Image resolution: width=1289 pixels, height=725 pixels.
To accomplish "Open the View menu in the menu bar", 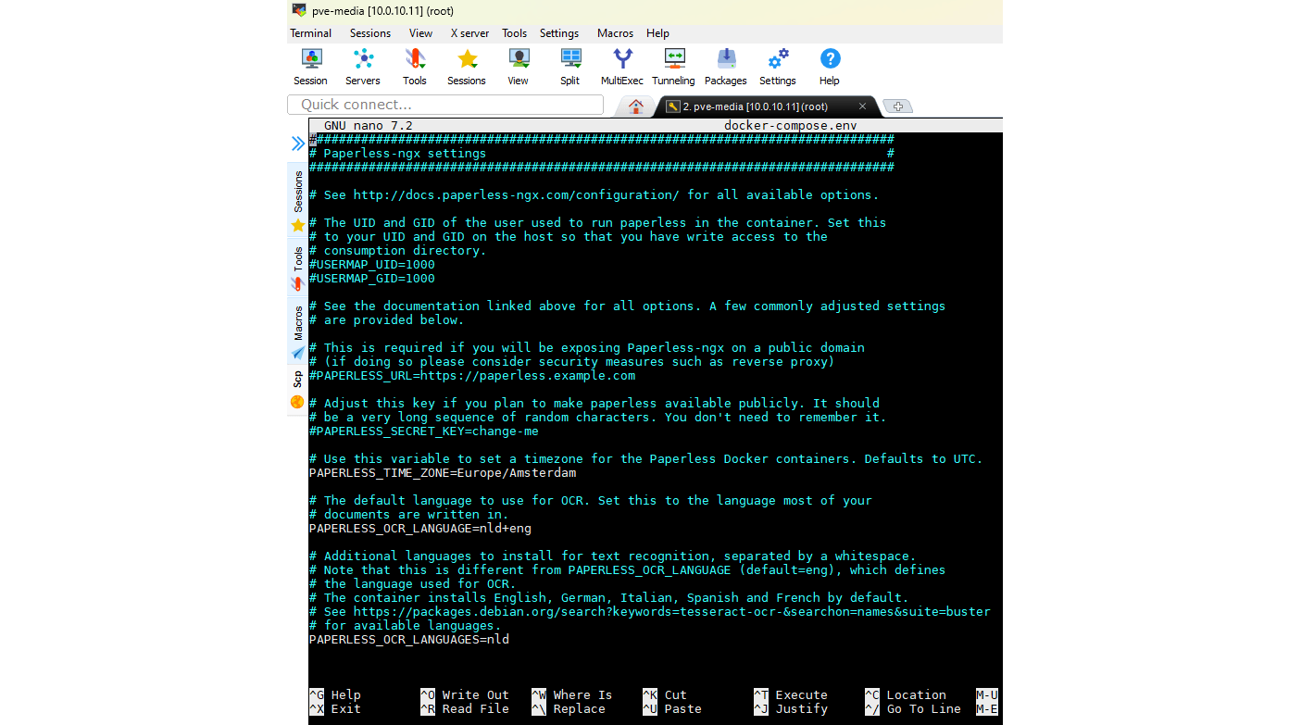I will pyautogui.click(x=420, y=33).
